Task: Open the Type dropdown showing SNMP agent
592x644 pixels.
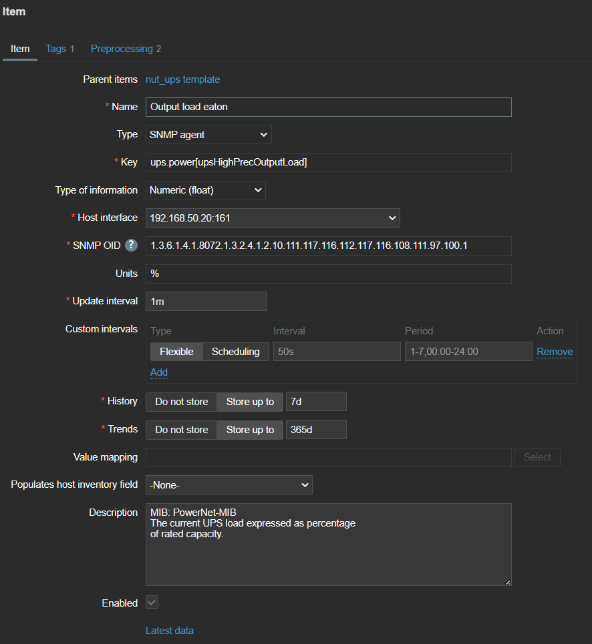Action: [208, 135]
